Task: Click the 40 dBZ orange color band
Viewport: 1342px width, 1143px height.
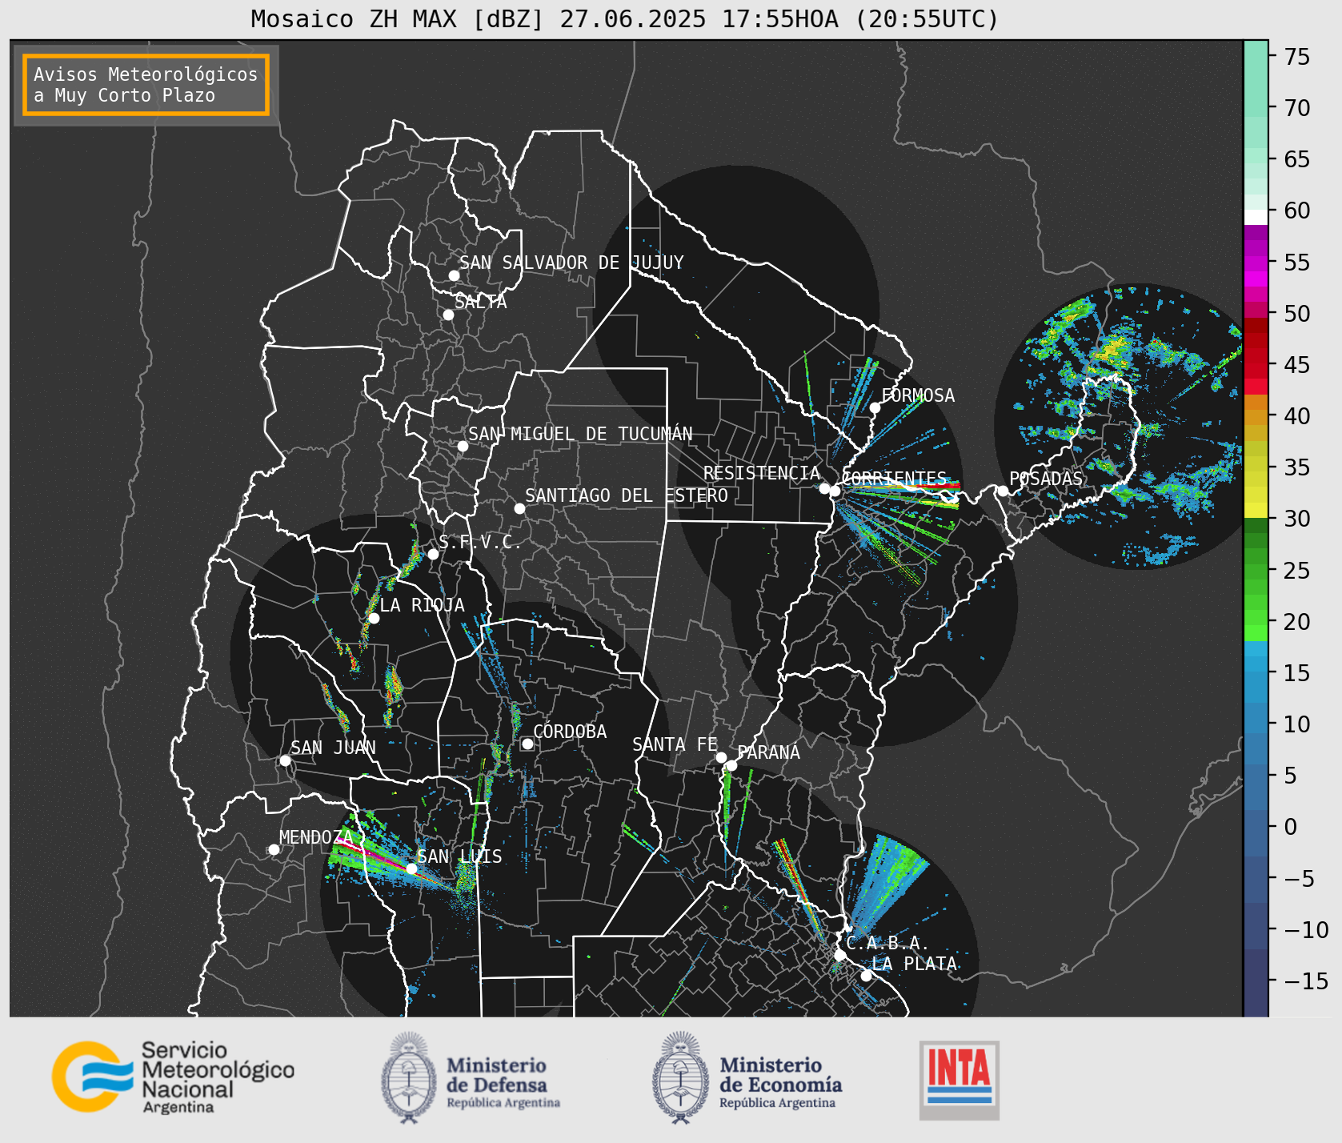Action: pos(1256,417)
